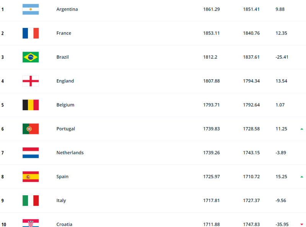The width and height of the screenshot is (306, 227).
Task: Click the Argentina flag icon
Action: click(31, 9)
